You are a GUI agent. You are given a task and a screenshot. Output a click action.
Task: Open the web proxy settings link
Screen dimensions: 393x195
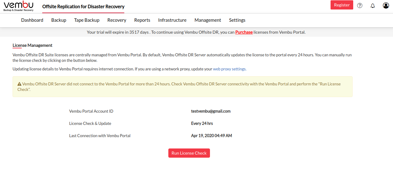pos(230,69)
